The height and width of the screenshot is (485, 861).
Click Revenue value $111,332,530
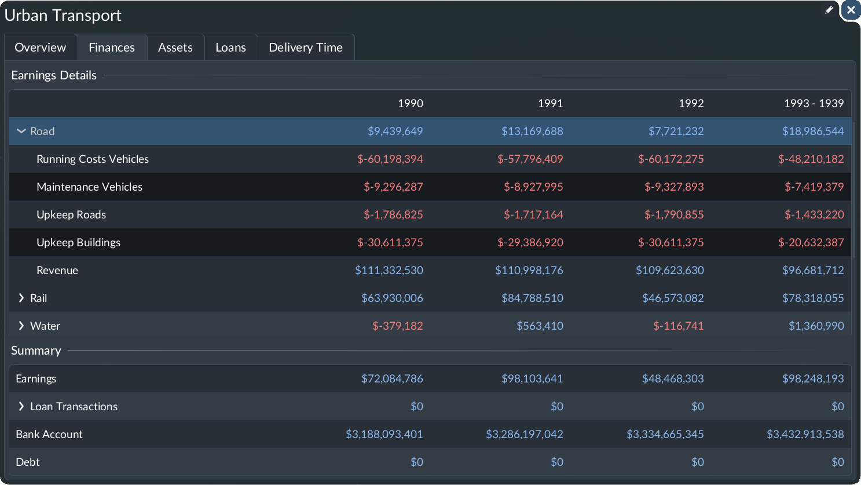click(x=389, y=270)
